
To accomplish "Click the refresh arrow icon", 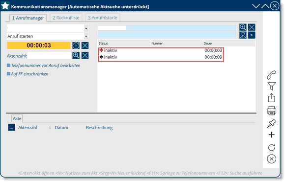I will tap(272, 147).
